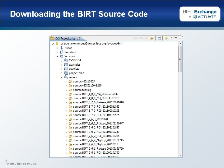Click the examples module icon
224x168 pixels.
coord(66,65)
